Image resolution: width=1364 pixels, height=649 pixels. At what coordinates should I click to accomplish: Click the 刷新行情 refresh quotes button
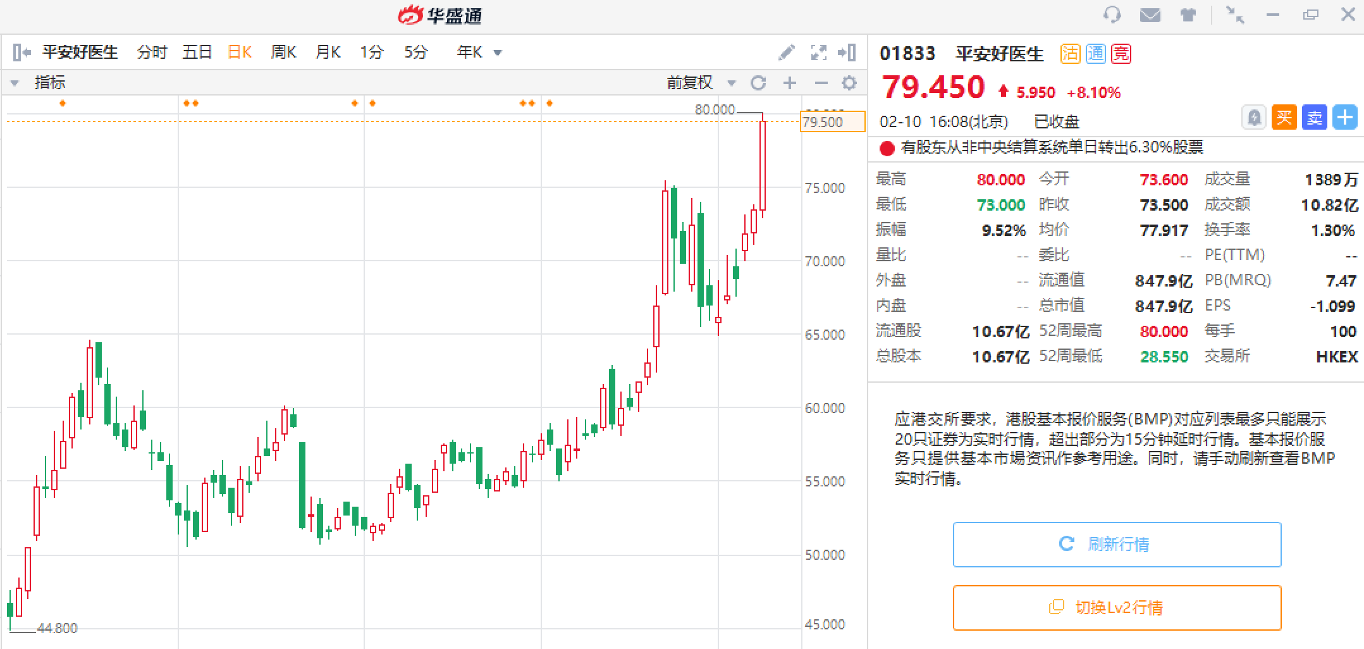click(1117, 545)
